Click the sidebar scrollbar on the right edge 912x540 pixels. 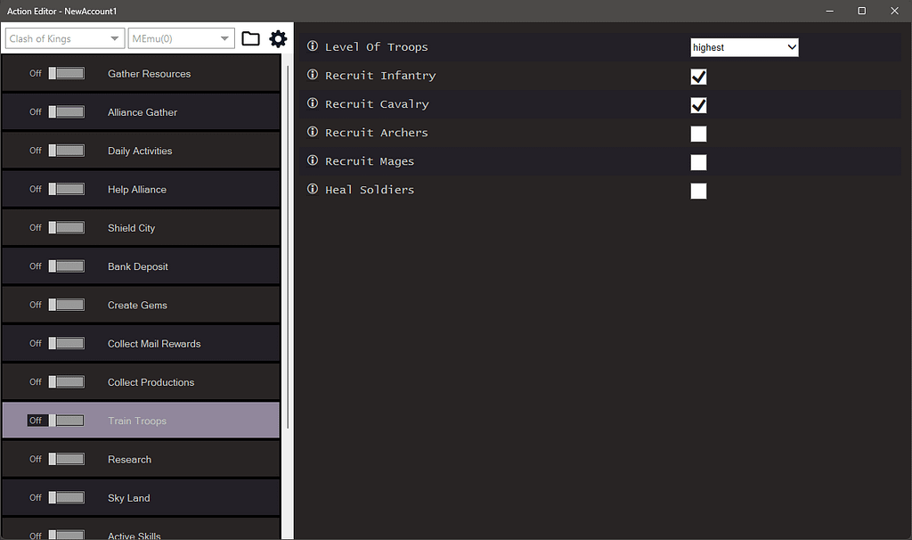289,267
